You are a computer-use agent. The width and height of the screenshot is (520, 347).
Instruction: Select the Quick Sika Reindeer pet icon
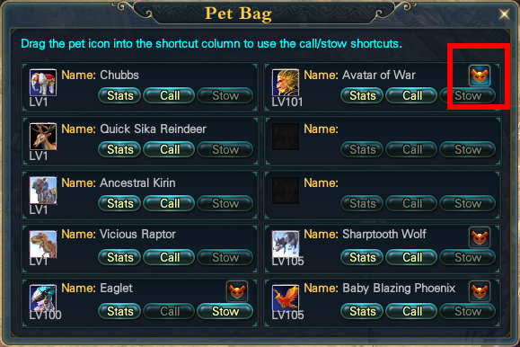(43, 137)
